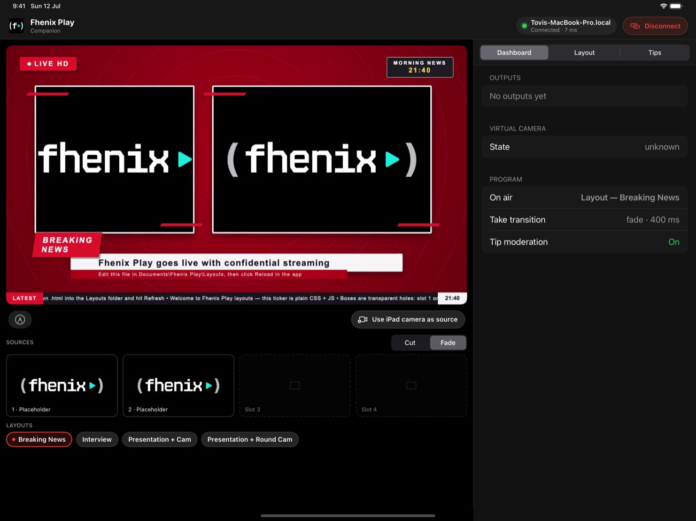
Task: Select the empty Slot 4 source
Action: (411, 385)
